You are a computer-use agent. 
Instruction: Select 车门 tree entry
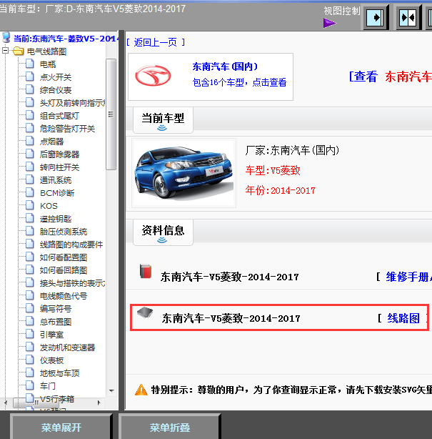[x=48, y=386]
